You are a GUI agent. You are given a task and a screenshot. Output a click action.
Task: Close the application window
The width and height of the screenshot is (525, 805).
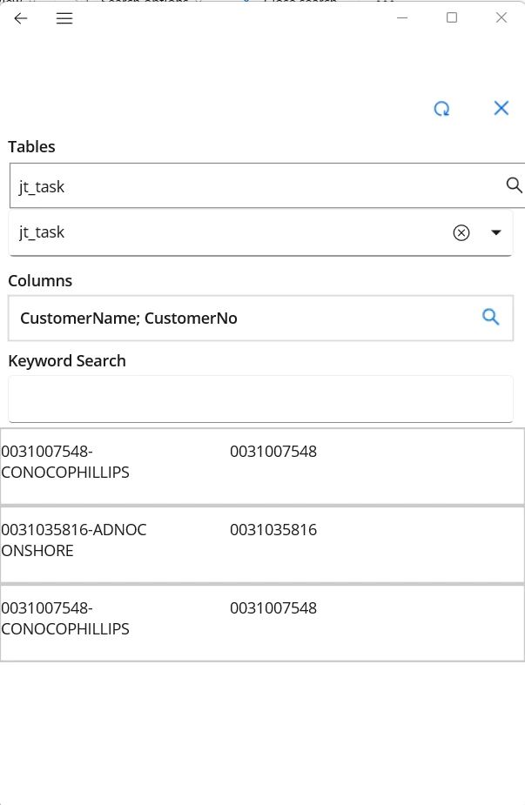pyautogui.click(x=501, y=17)
